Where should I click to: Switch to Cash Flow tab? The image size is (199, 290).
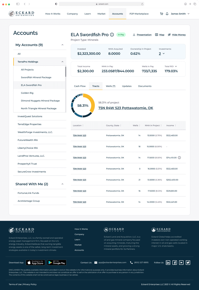[80, 86]
